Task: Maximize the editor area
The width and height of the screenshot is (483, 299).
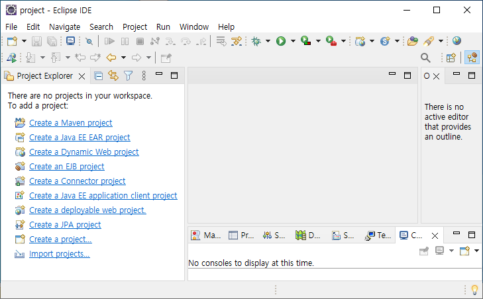Action: (x=407, y=75)
